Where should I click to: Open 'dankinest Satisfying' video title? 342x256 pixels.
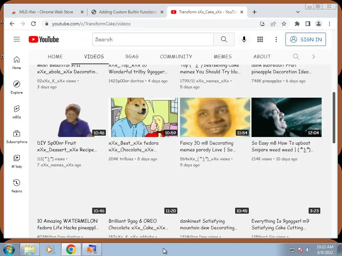[209, 224]
